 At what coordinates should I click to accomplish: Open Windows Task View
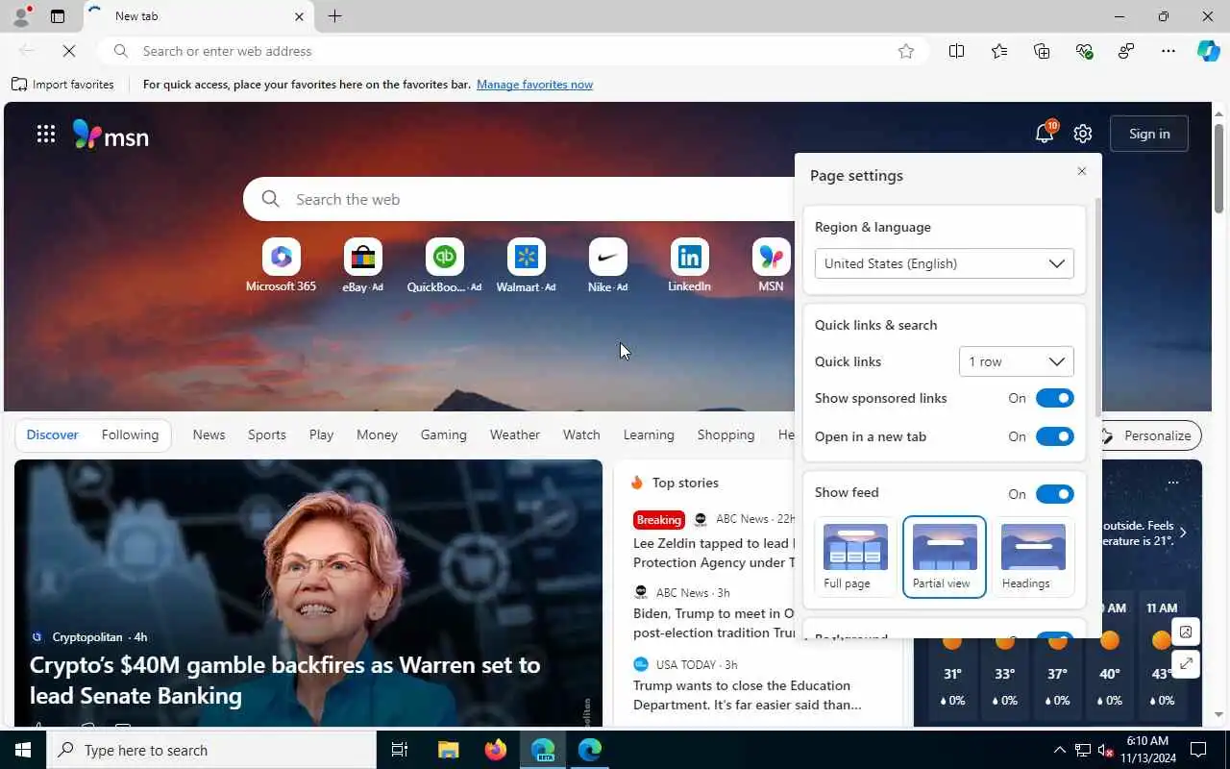point(400,750)
